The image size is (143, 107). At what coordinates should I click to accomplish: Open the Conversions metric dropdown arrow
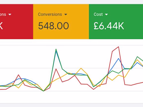click(66, 15)
